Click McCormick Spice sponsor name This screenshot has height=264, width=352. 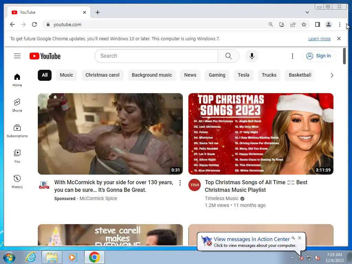(x=98, y=198)
